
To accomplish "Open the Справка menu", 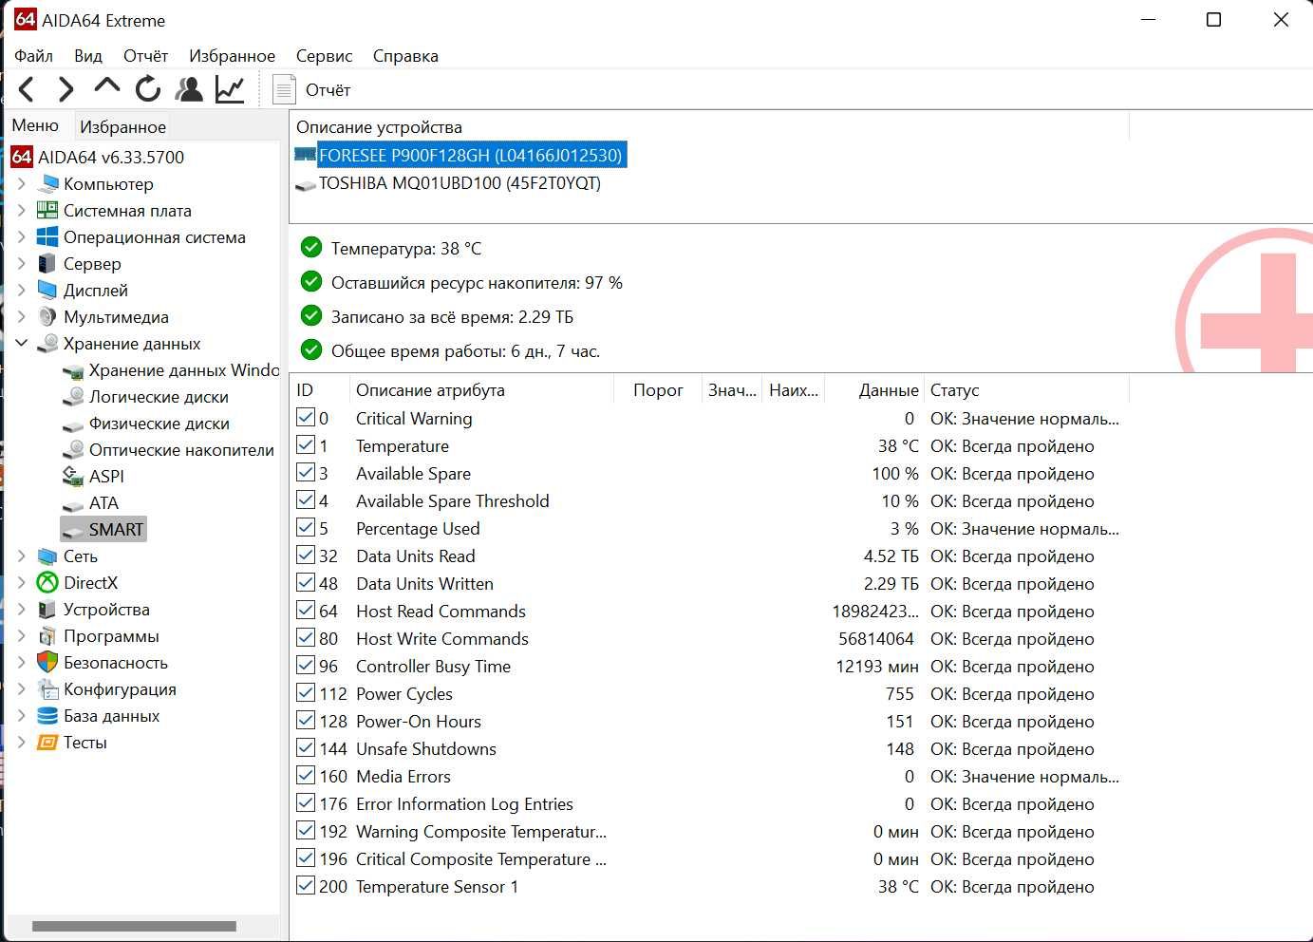I will click(x=405, y=56).
